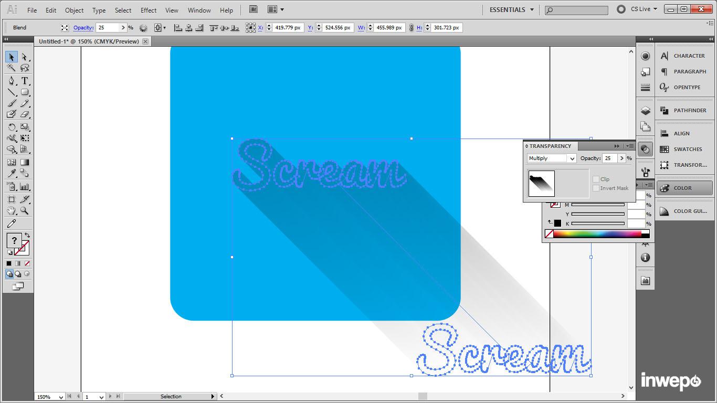Open the Effect menu

pos(149,10)
